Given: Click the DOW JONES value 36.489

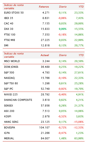Looking at the screenshot, I should (x=45, y=67).
